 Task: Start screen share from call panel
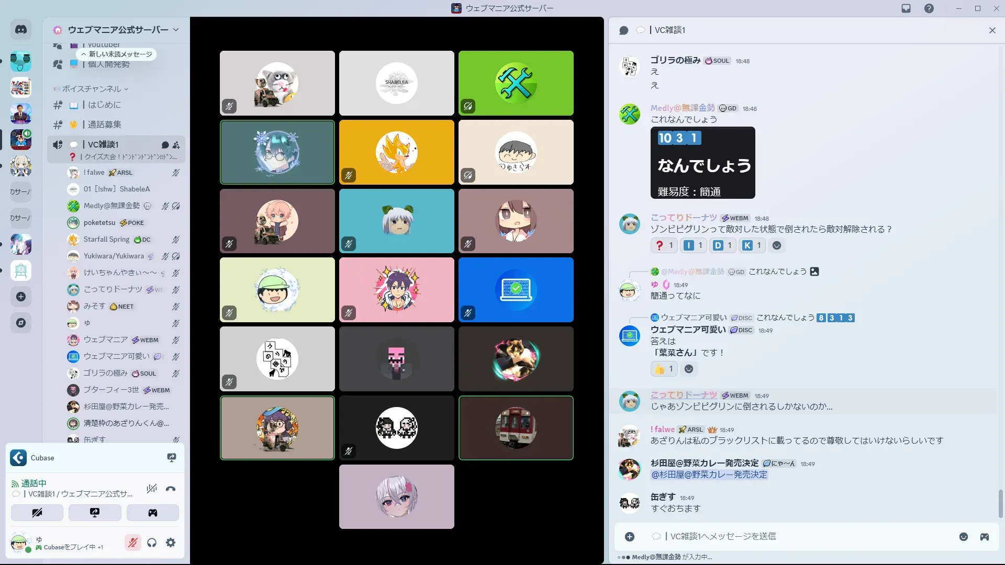coord(95,513)
